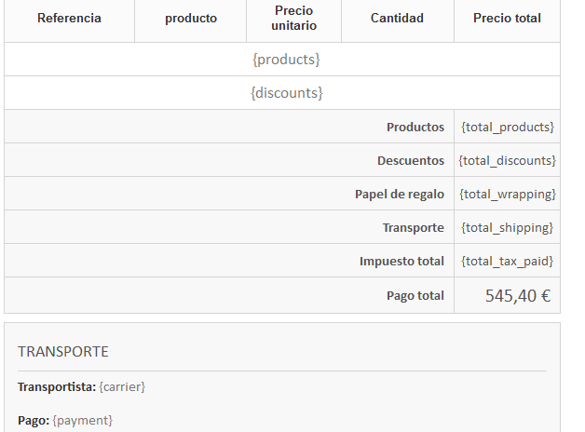This screenshot has width=585, height=432.
Task: Click the Referencia column header
Action: pyautogui.click(x=69, y=19)
